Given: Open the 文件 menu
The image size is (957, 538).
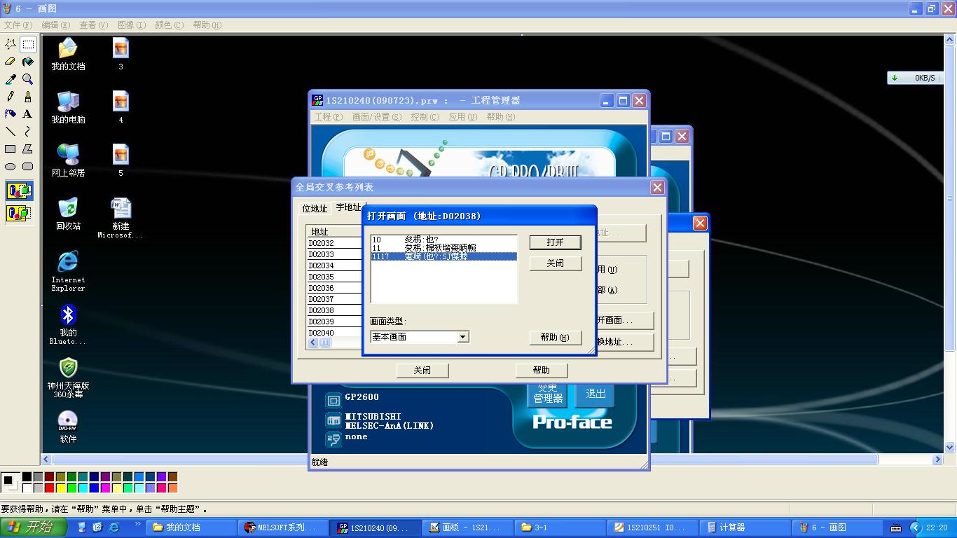Looking at the screenshot, I should 18,25.
